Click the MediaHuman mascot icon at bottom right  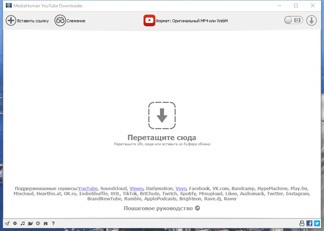click(302, 223)
